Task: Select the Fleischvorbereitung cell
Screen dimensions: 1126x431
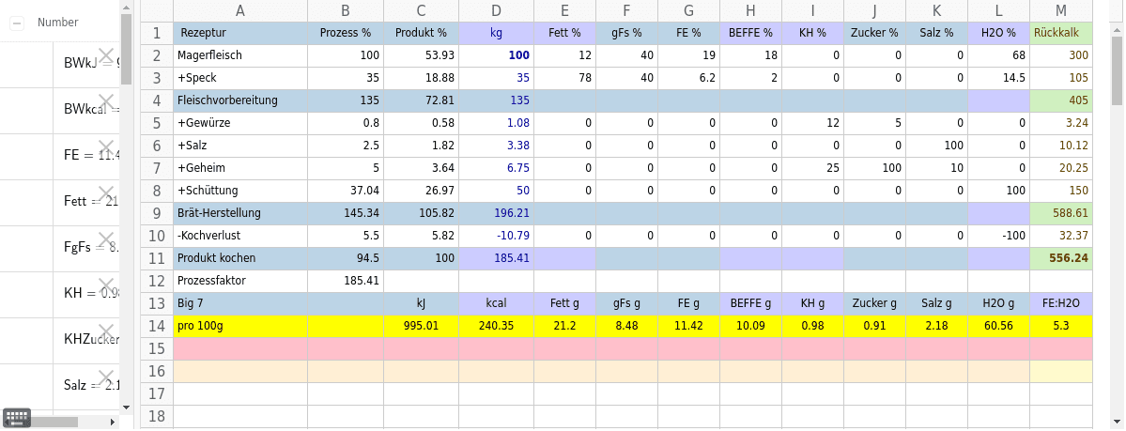Action: (239, 100)
